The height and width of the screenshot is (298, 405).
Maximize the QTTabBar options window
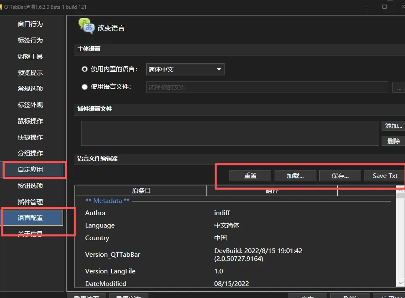385,7
